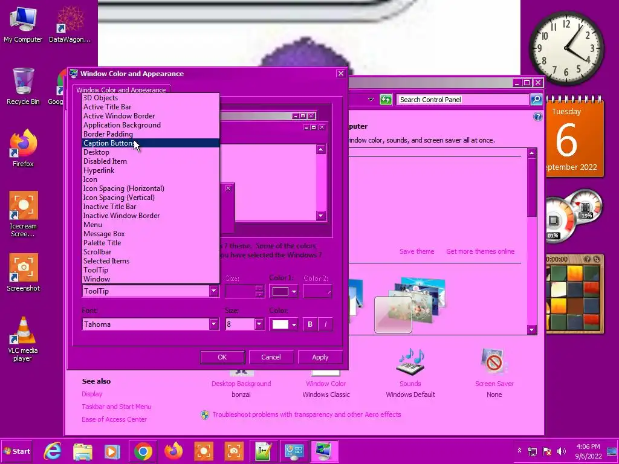The image size is (619, 464).
Task: Open the Display link under See also
Action: click(92, 394)
